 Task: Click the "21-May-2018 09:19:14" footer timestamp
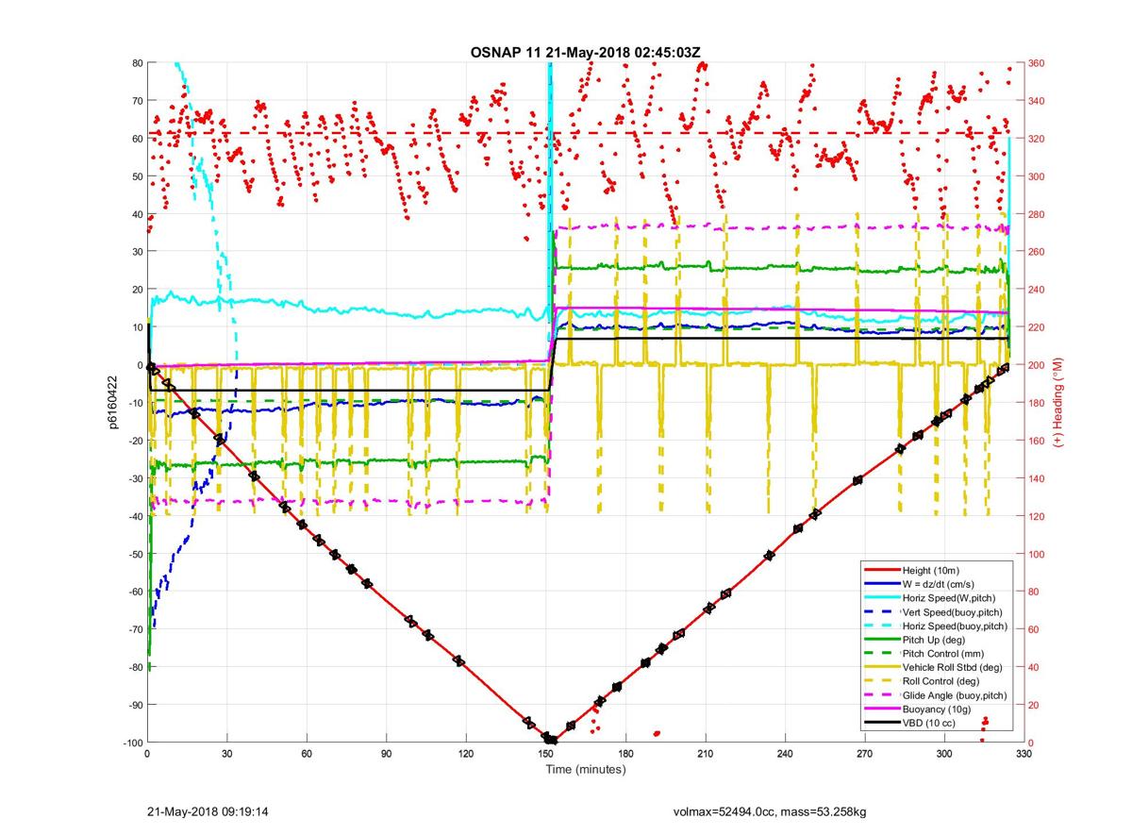click(208, 810)
